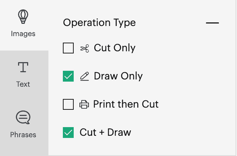Click the Print then Cut filter label
This screenshot has width=237, height=156.
click(126, 104)
